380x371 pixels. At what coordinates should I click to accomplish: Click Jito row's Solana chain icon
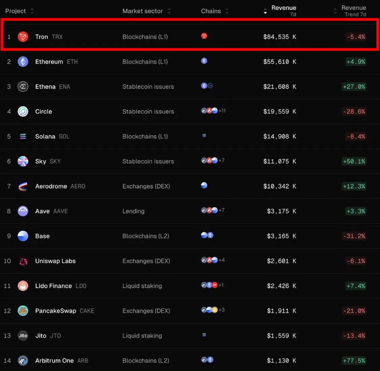204,335
